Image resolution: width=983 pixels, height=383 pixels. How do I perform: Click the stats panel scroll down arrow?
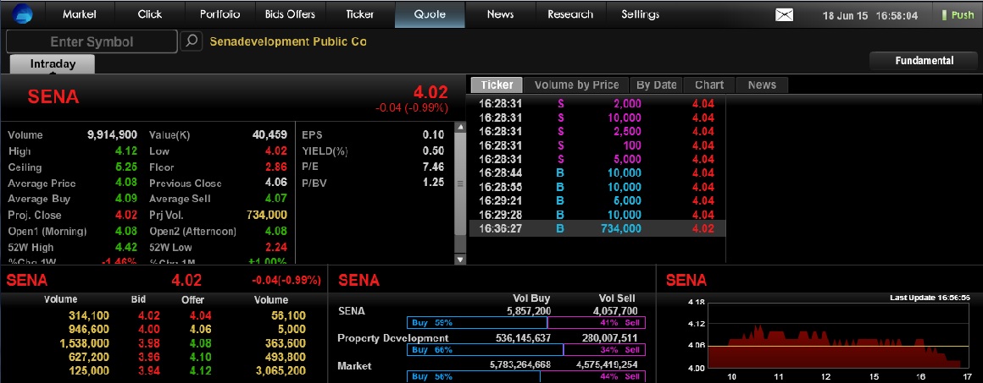point(460,259)
